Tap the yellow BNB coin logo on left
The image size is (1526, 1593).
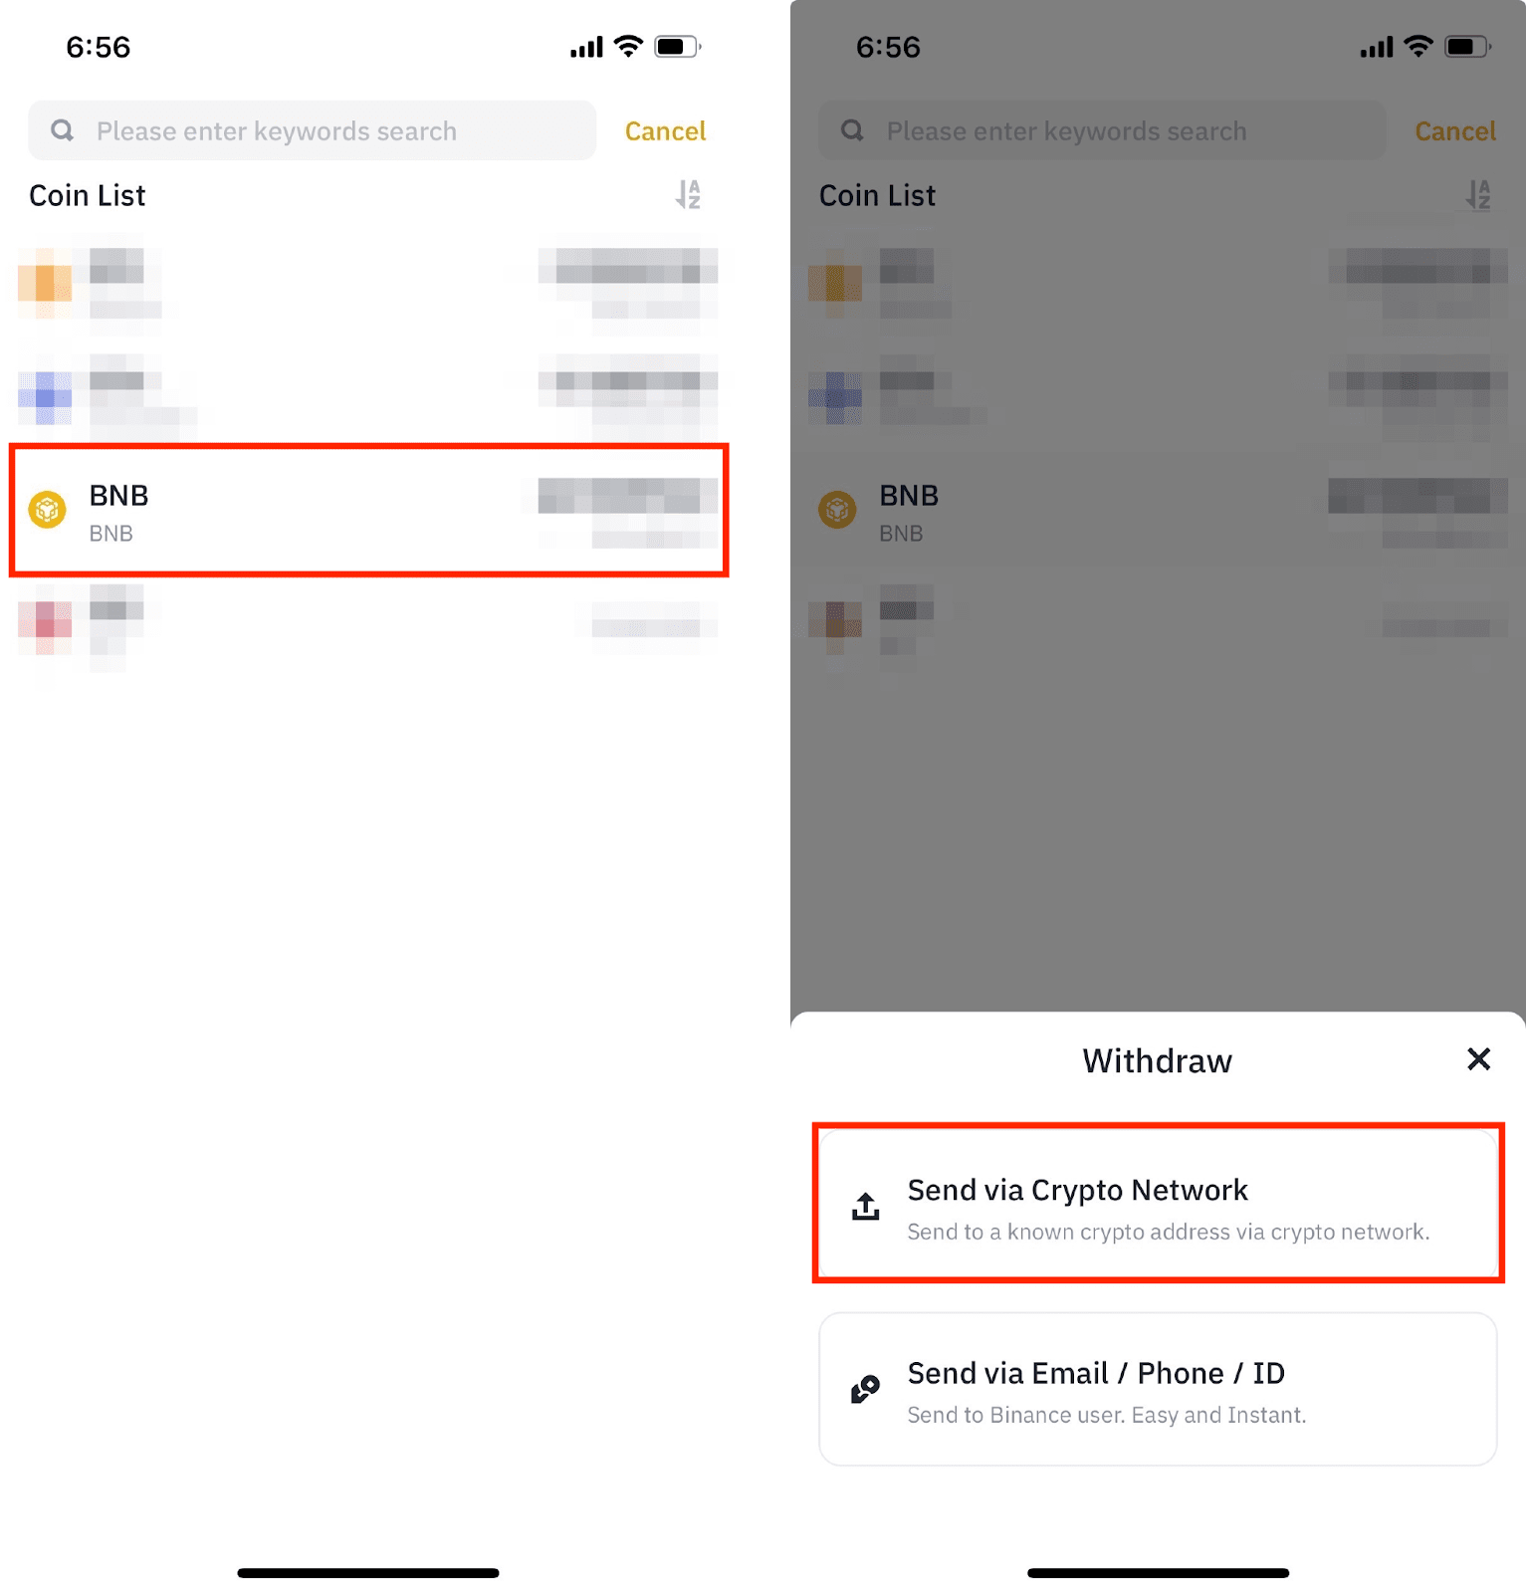(47, 510)
